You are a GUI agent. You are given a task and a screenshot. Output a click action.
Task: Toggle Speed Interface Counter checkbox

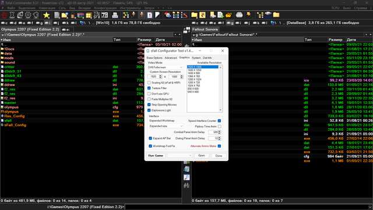[x=219, y=121]
